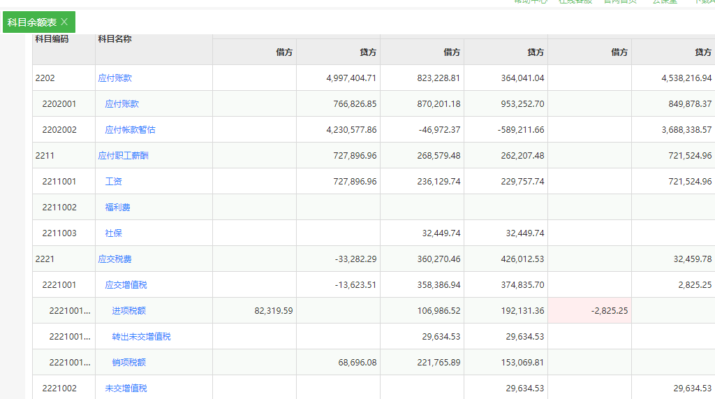The image size is (715, 399).
Task: Select the 82,319.59 debit cell
Action: coord(254,311)
